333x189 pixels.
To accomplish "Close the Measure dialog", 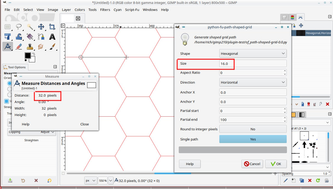I will click(x=85, y=124).
